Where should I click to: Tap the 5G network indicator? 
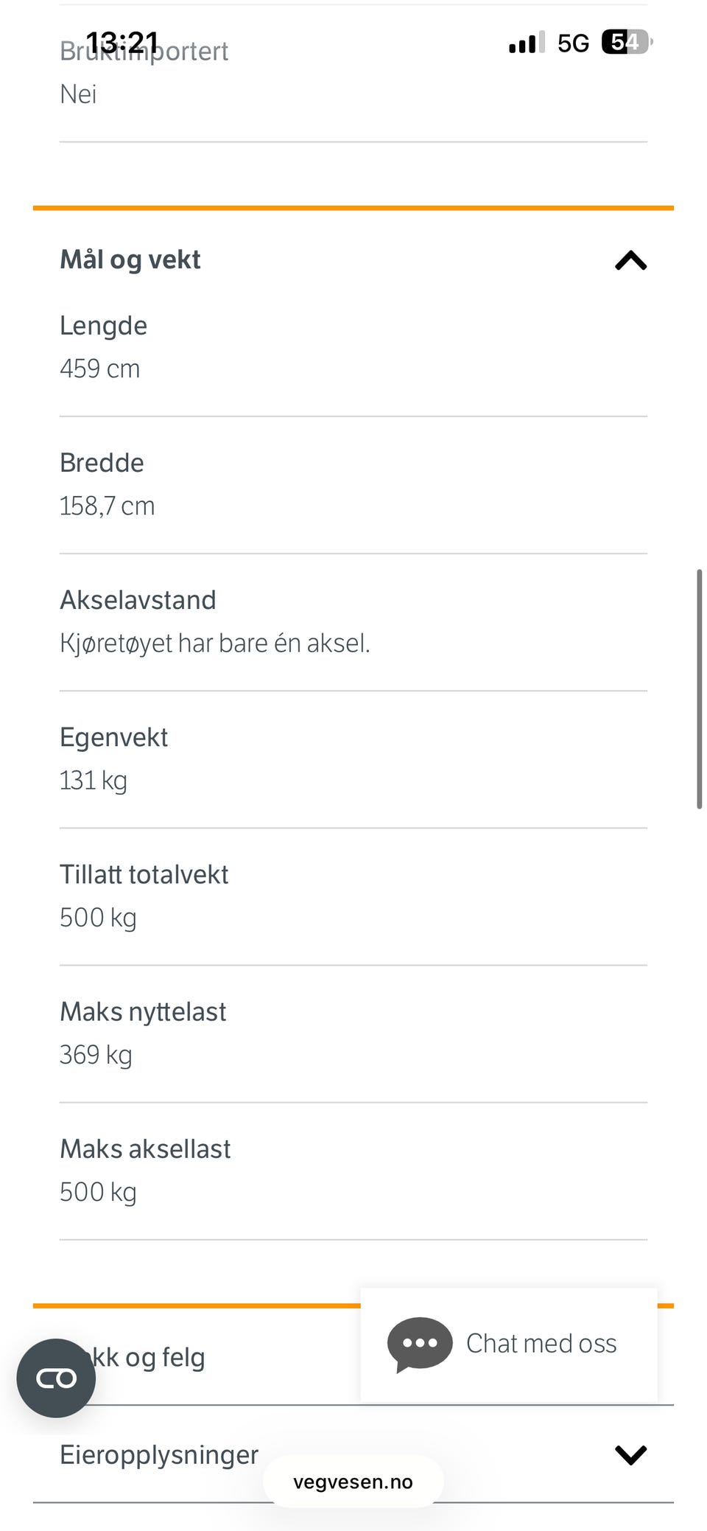[573, 43]
